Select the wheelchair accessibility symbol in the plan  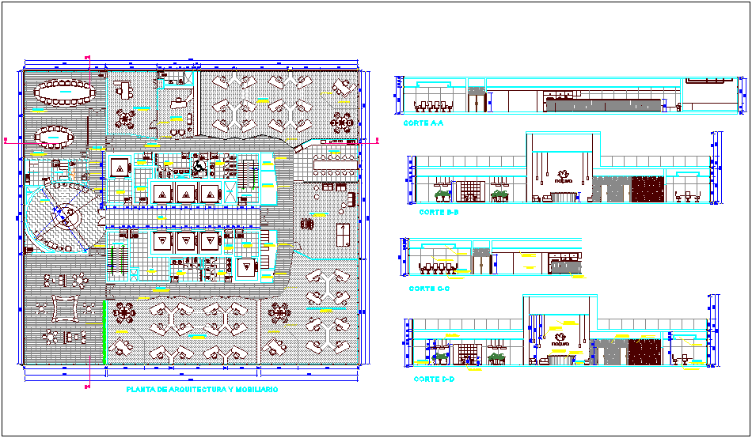(198, 166)
